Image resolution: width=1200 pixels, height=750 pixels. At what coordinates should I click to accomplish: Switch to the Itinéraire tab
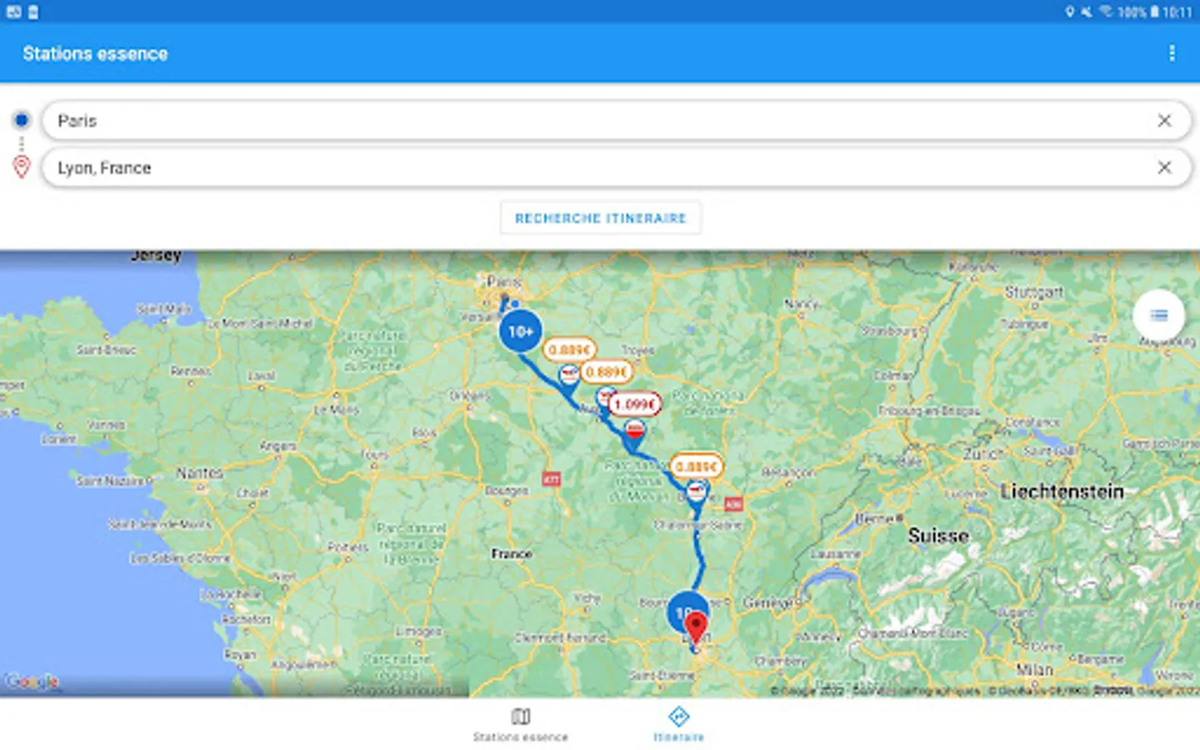(x=678, y=724)
